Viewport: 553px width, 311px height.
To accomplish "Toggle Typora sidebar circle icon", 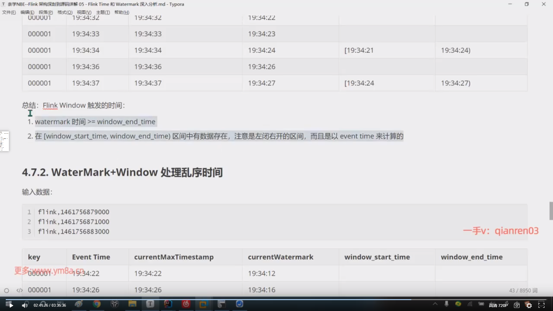I will (x=7, y=291).
